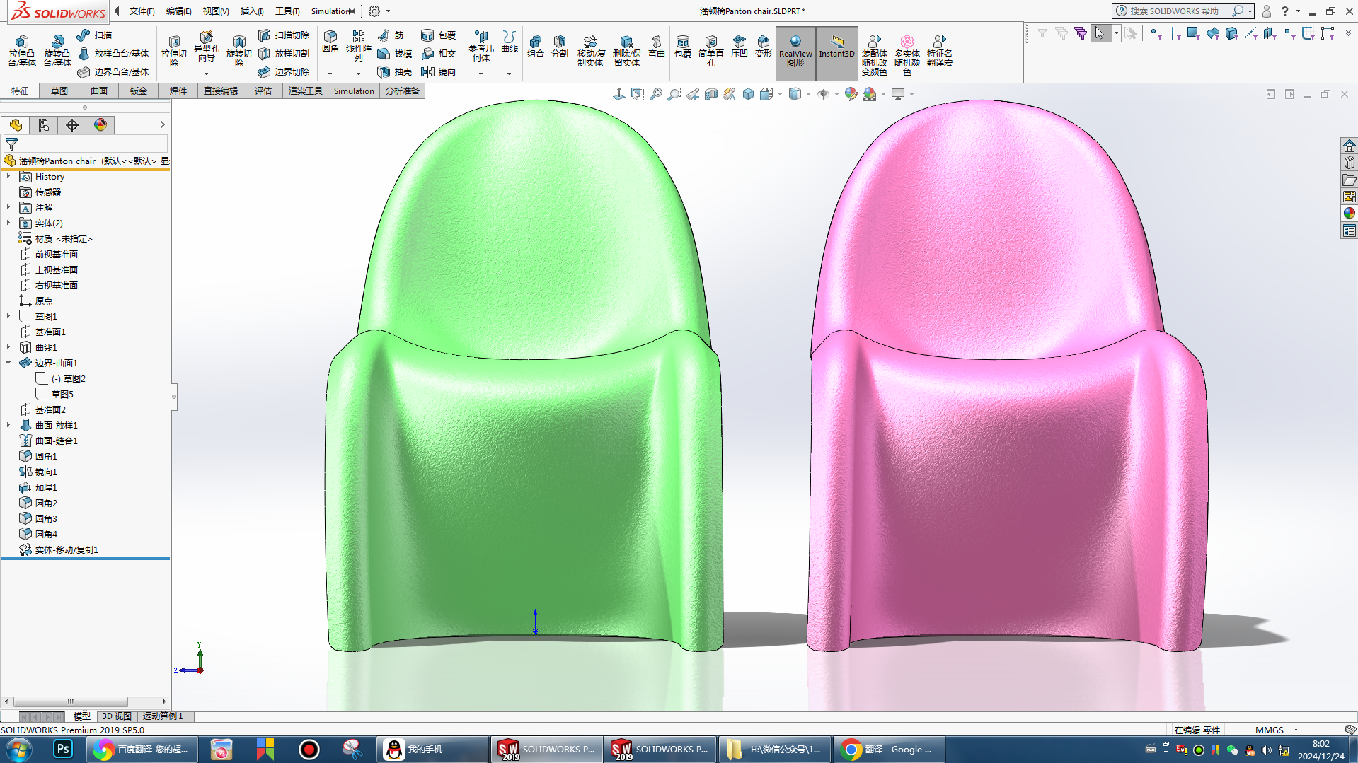Open the 插入 menu

click(251, 11)
